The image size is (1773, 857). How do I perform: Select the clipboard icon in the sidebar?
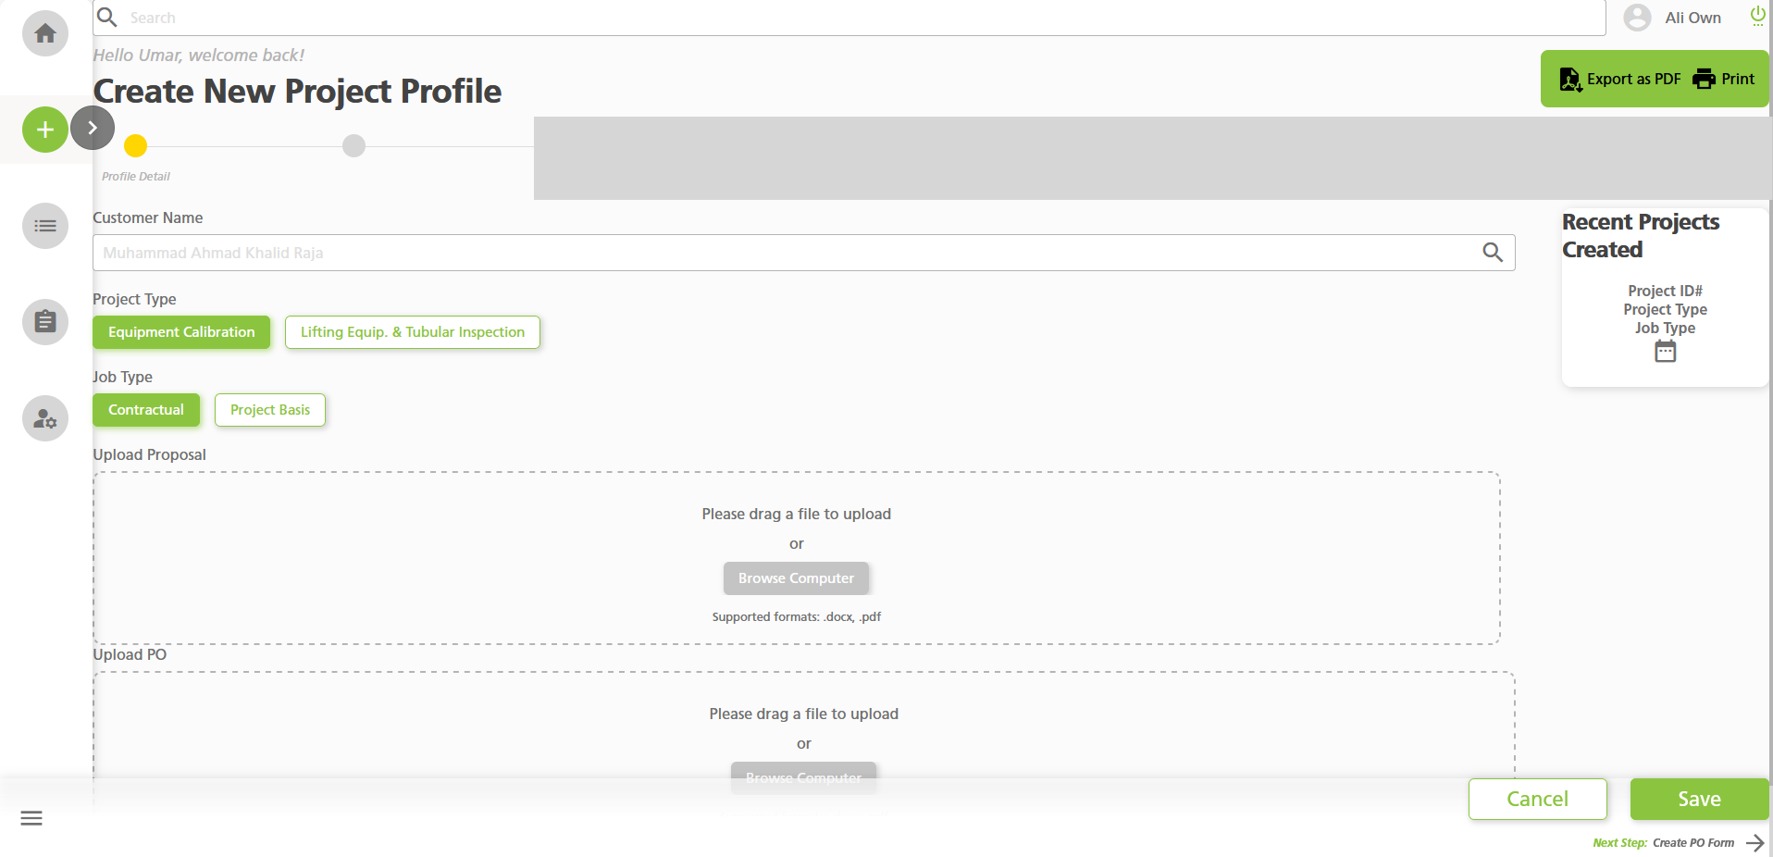point(43,321)
